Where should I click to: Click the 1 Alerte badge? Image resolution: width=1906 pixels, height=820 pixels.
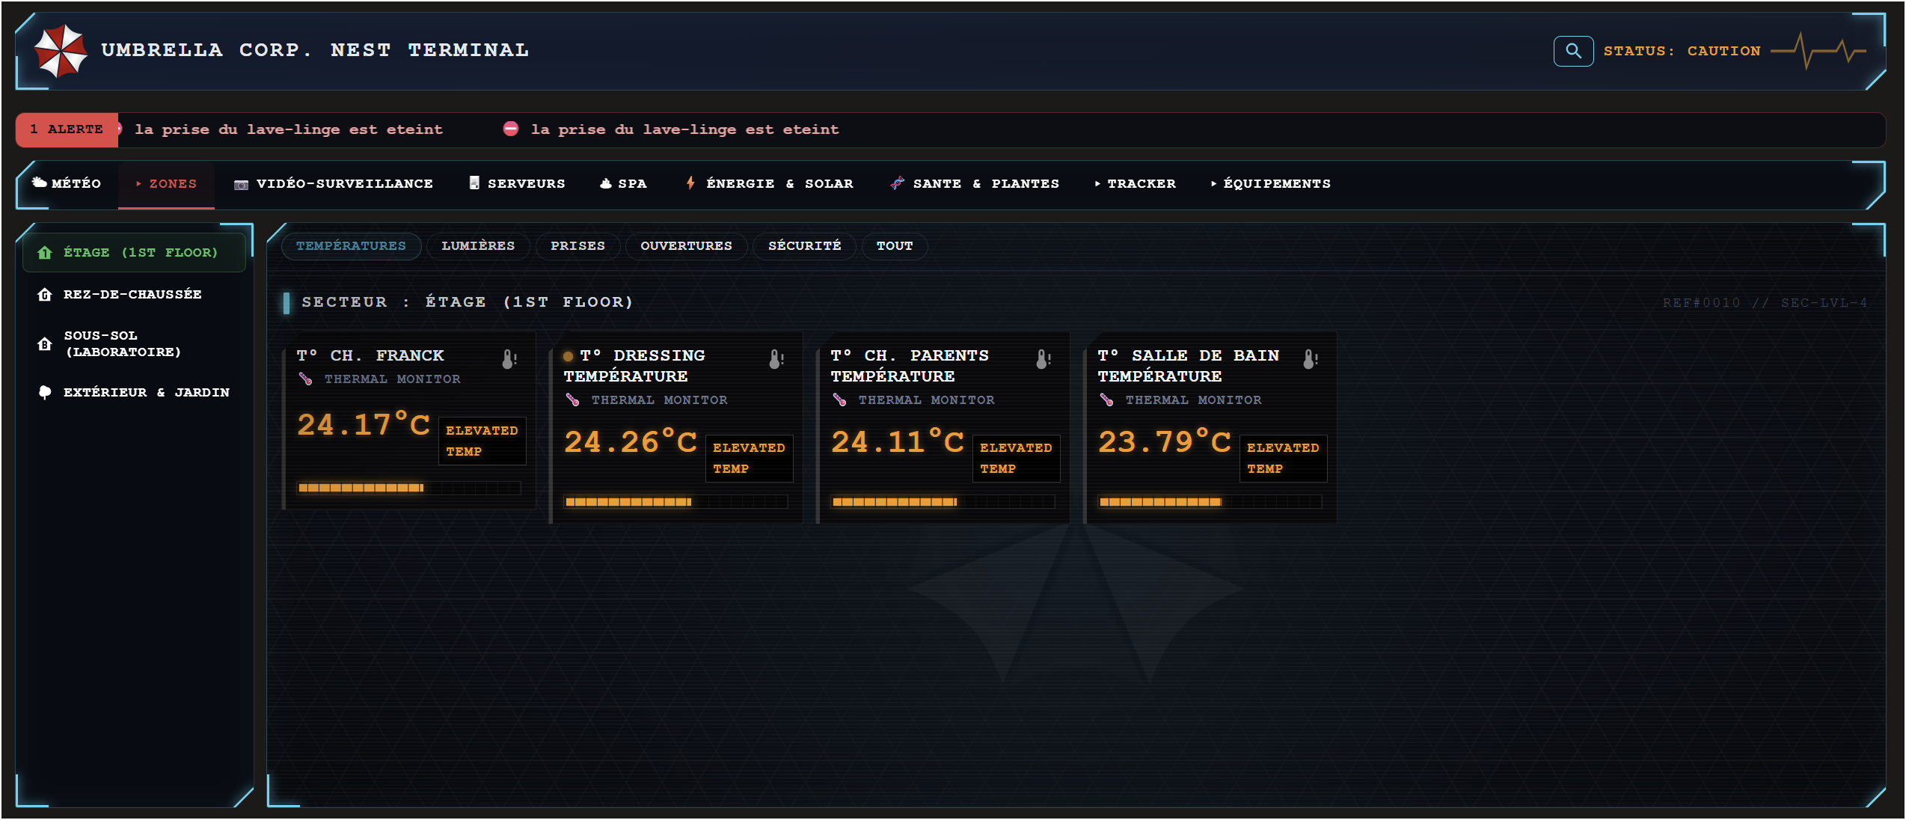click(67, 129)
